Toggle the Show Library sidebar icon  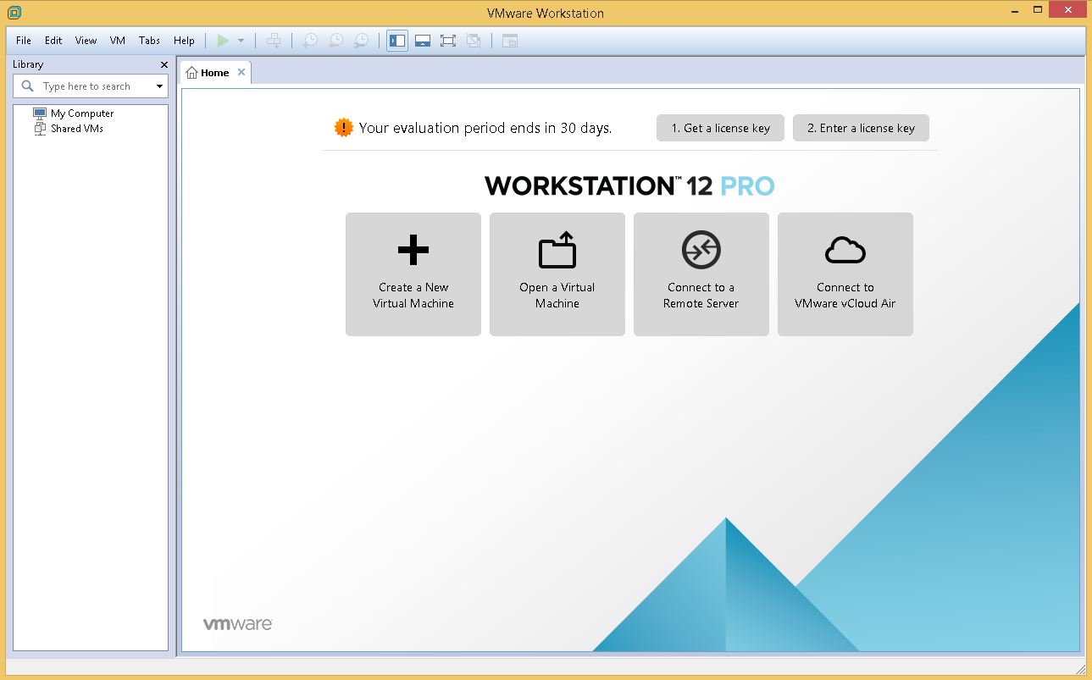pos(397,41)
